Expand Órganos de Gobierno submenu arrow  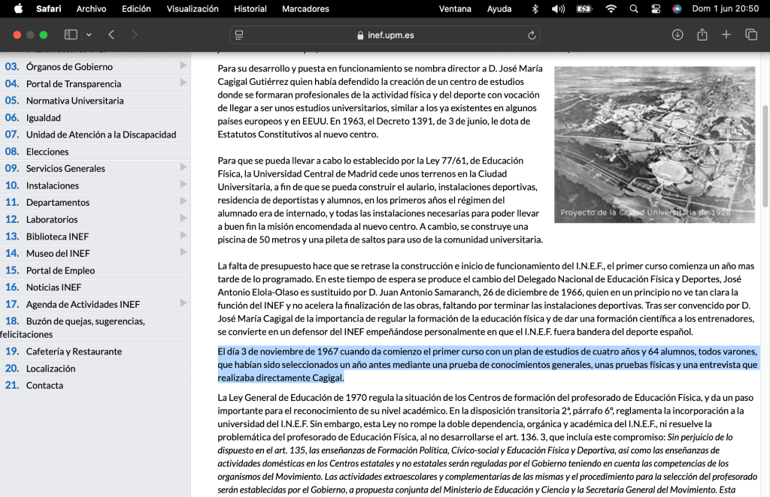pos(183,65)
